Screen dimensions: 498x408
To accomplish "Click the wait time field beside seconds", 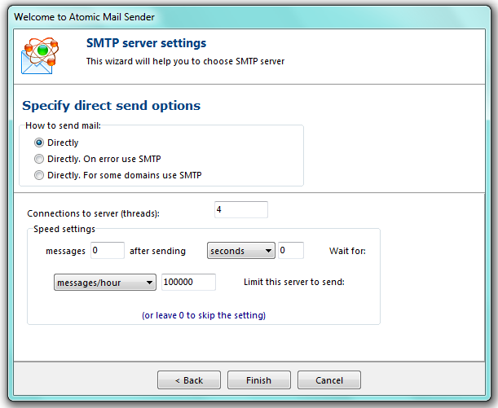I will pos(291,251).
